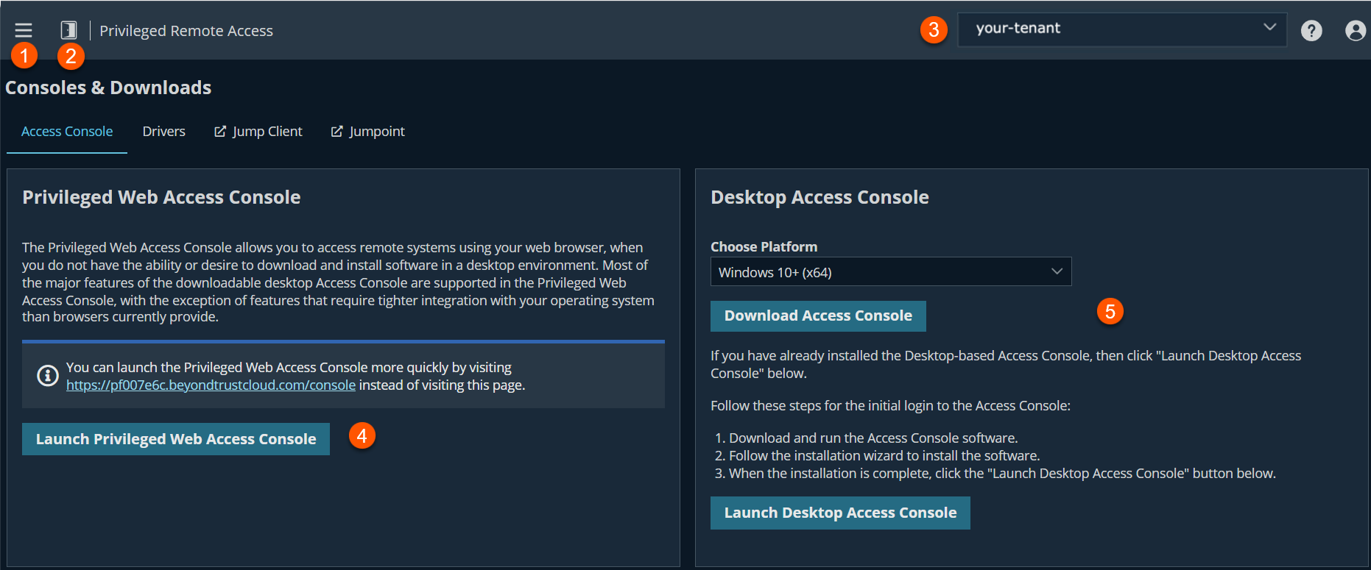Select the Access Console tab
The image size is (1371, 570).
pyautogui.click(x=67, y=131)
